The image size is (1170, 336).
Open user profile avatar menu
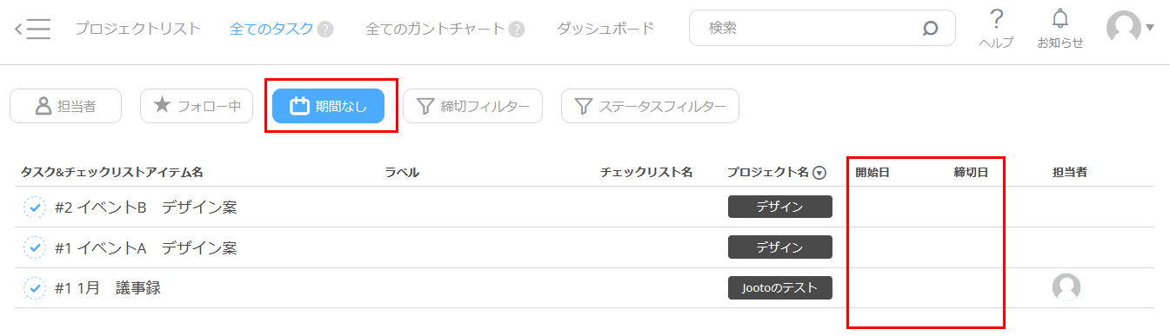click(x=1129, y=28)
